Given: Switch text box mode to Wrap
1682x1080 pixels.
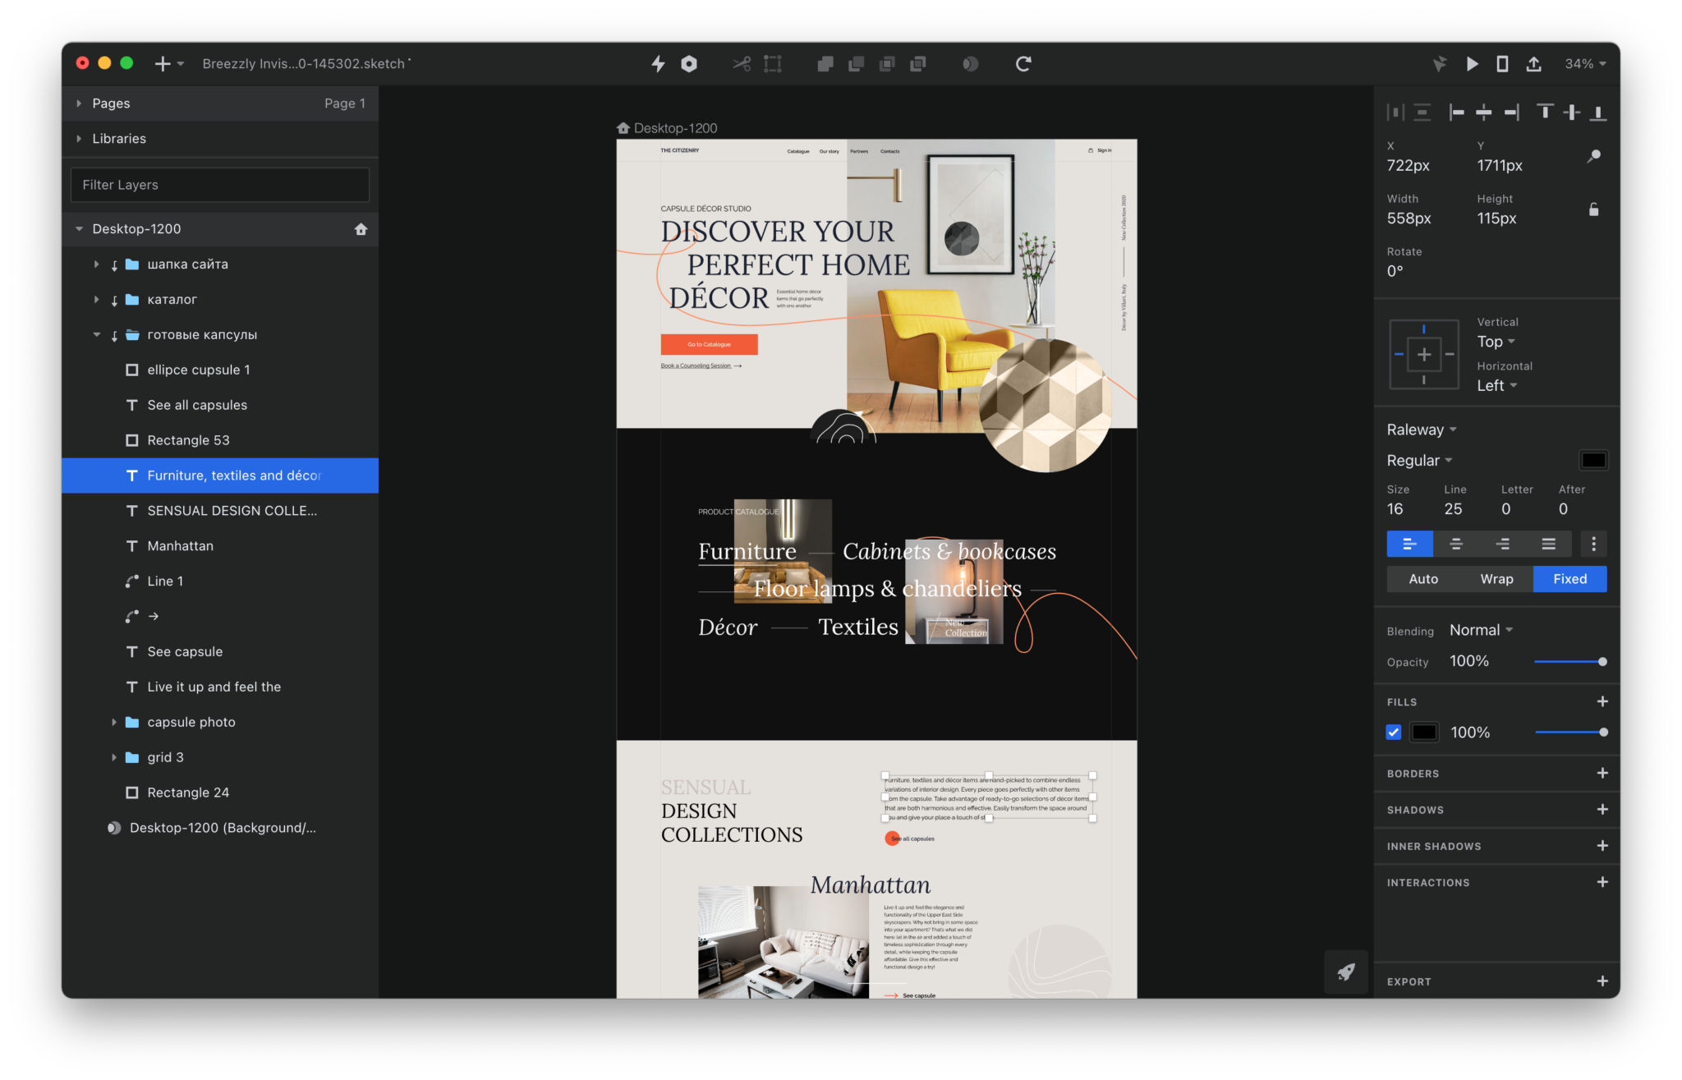Looking at the screenshot, I should pos(1496,579).
